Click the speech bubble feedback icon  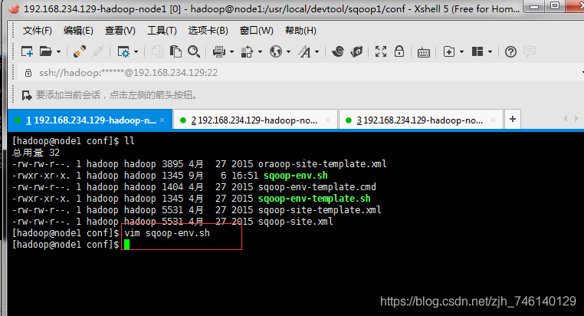(x=530, y=51)
